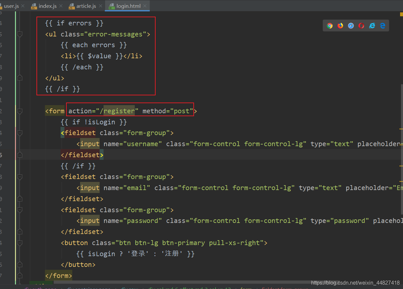The height and width of the screenshot is (289, 403).
Task: Click the '注册' string in button text
Action: pyautogui.click(x=172, y=254)
